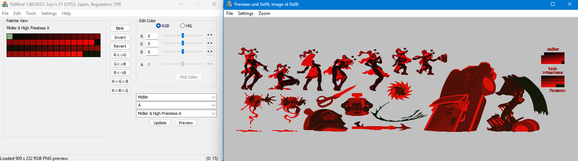Click the B value input field

(152, 52)
